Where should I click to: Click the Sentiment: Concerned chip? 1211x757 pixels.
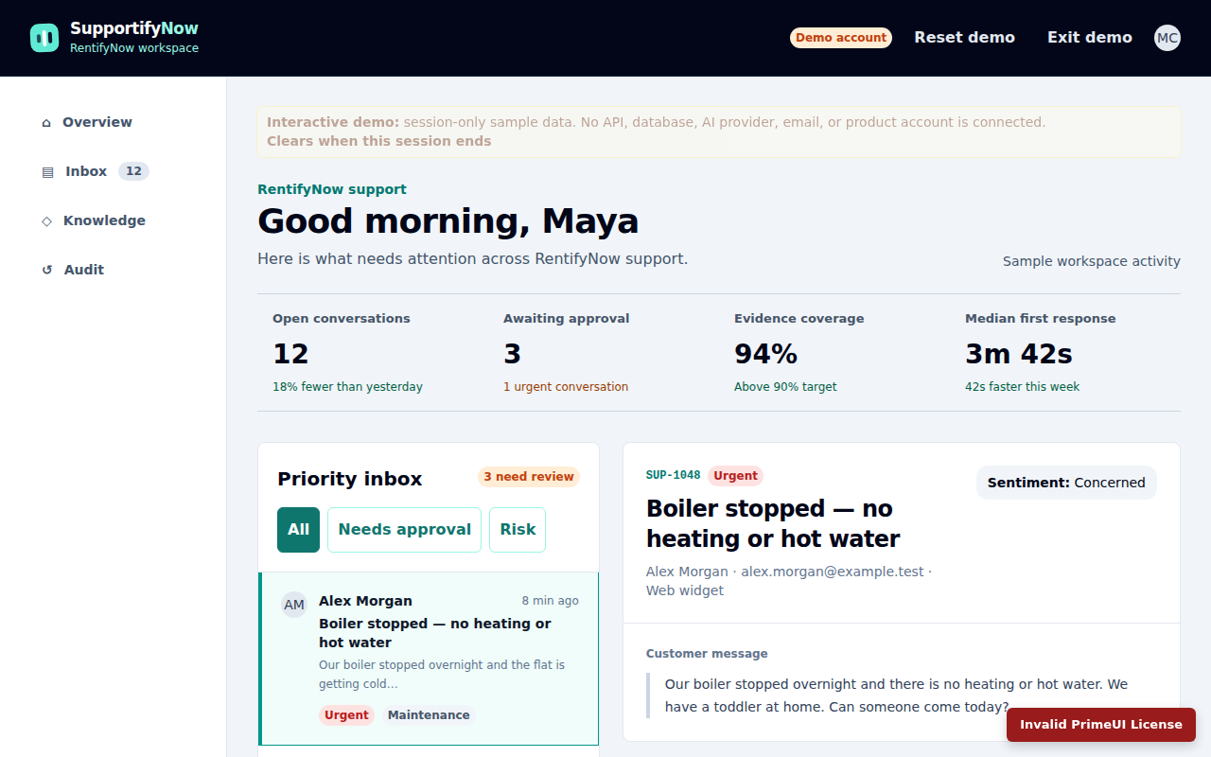point(1066,483)
